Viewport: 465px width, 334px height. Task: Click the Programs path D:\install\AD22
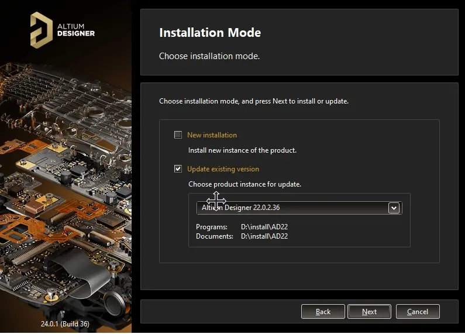(264, 227)
